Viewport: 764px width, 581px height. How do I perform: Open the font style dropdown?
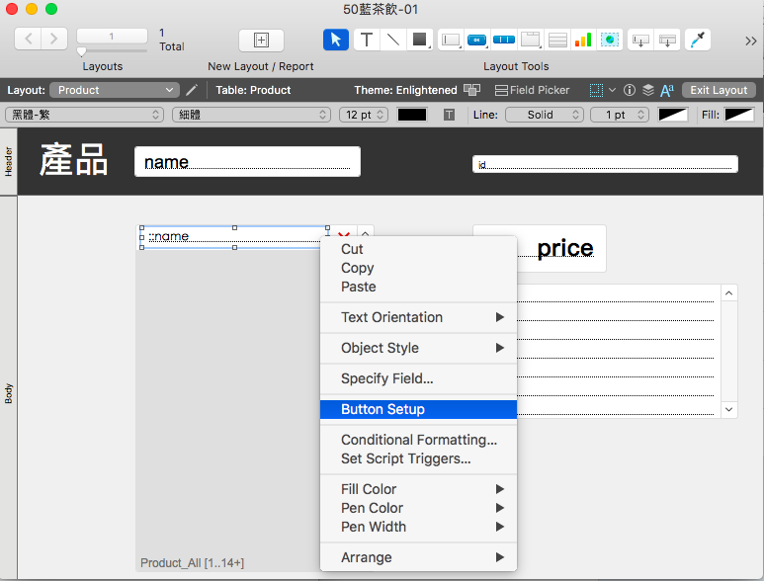pos(252,115)
